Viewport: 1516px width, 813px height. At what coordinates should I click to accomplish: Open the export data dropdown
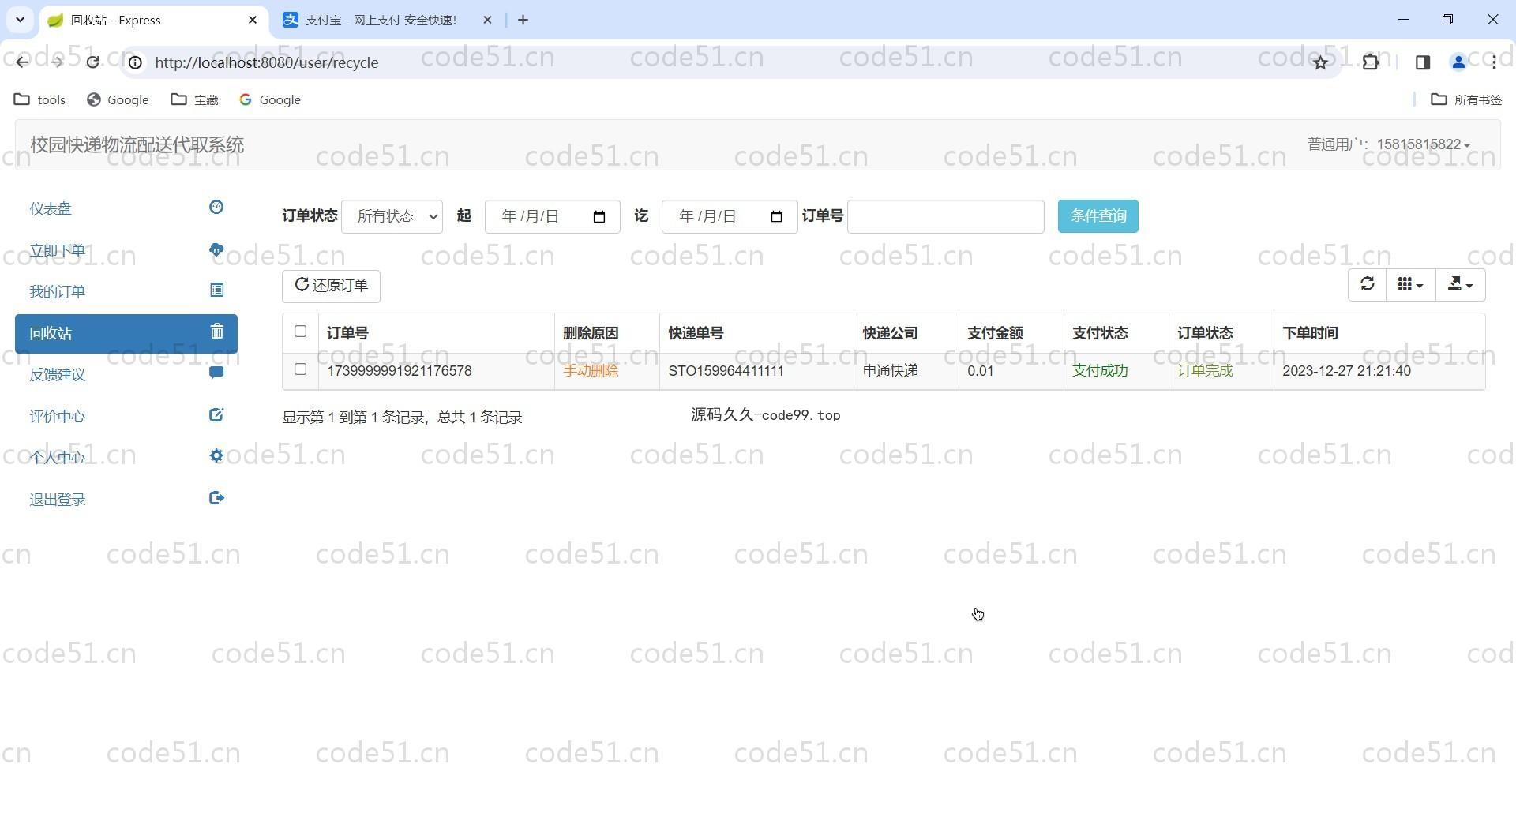click(x=1460, y=285)
